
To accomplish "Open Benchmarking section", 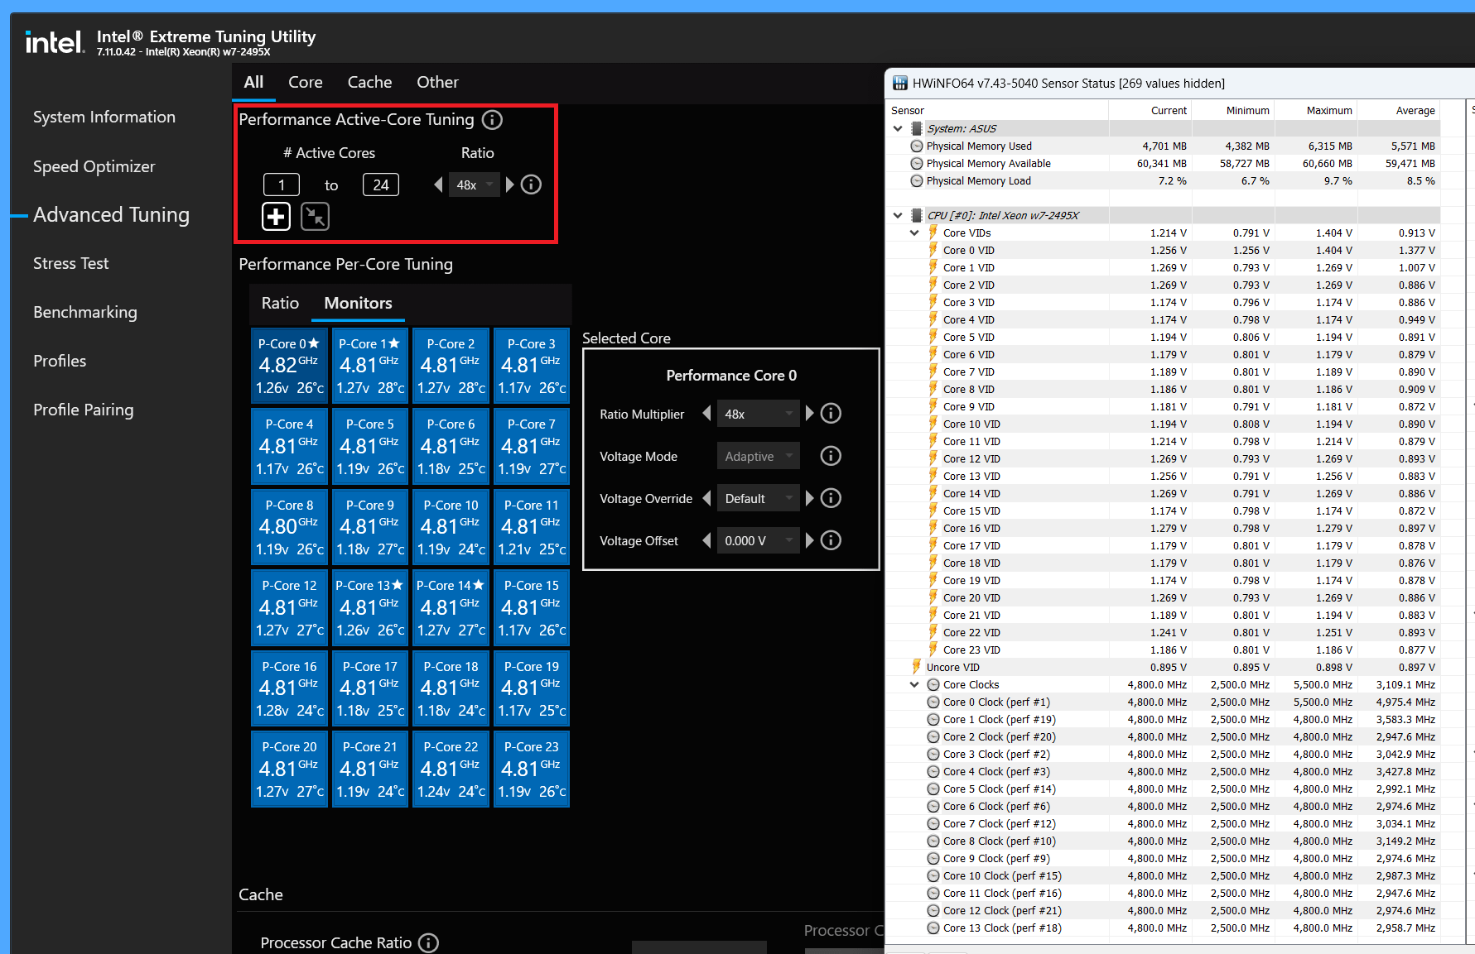I will coord(85,312).
